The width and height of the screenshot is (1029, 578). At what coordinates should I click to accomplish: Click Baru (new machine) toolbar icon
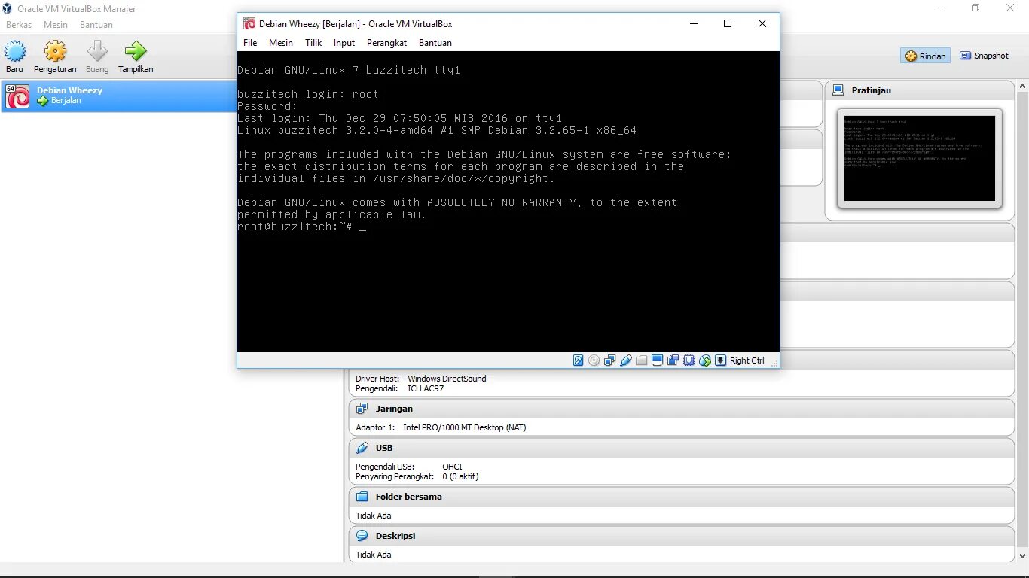tap(15, 51)
